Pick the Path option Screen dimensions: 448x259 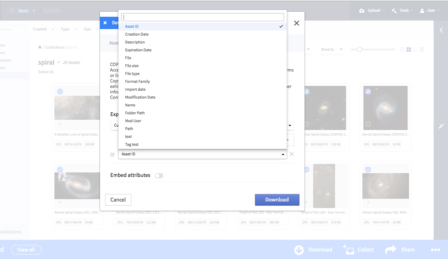202,129
